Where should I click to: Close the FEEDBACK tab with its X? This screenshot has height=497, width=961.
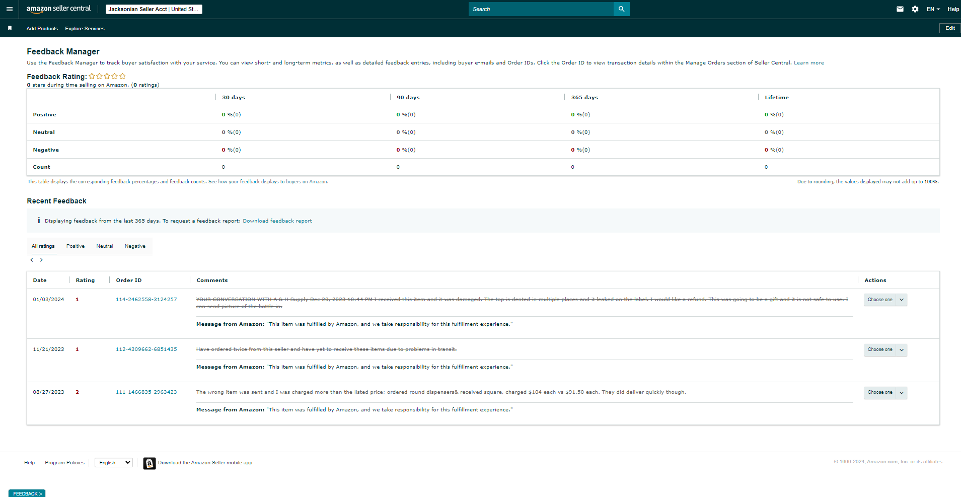coord(41,494)
